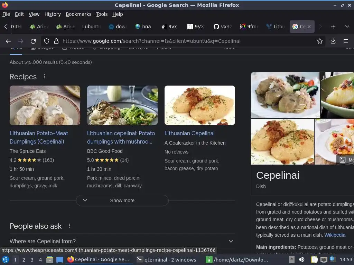The height and width of the screenshot is (265, 354).
Task: Open Lithuanian Cepelinai Coalcracker recipe link
Action: pos(189,134)
